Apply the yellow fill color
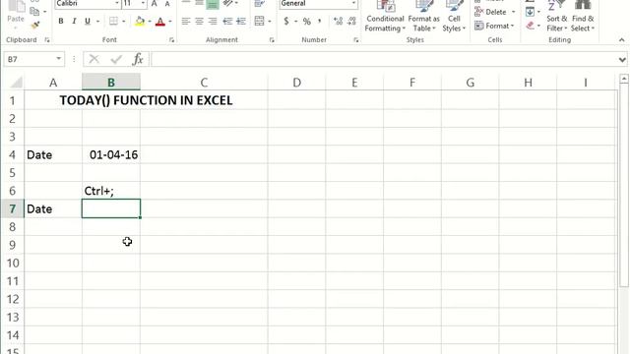Image resolution: width=630 pixels, height=354 pixels. [x=140, y=22]
